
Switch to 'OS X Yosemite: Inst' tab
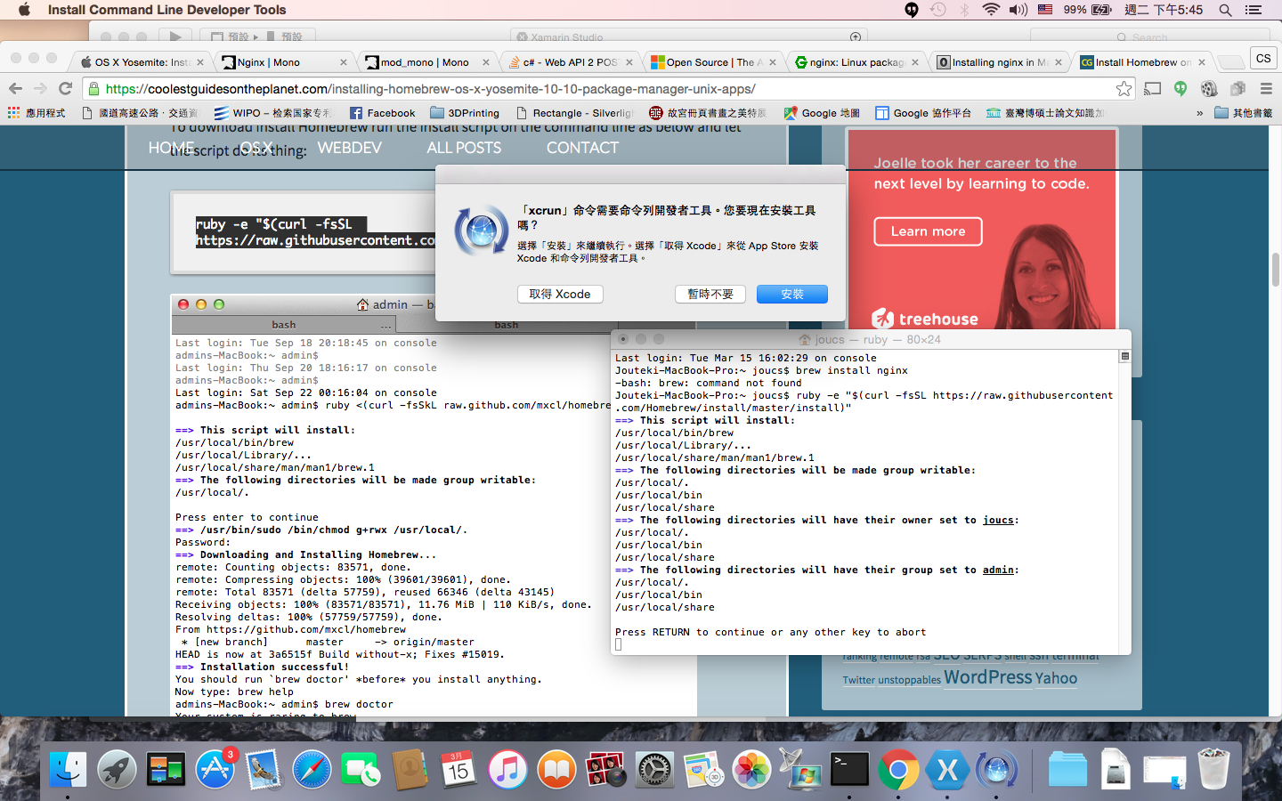[x=141, y=62]
